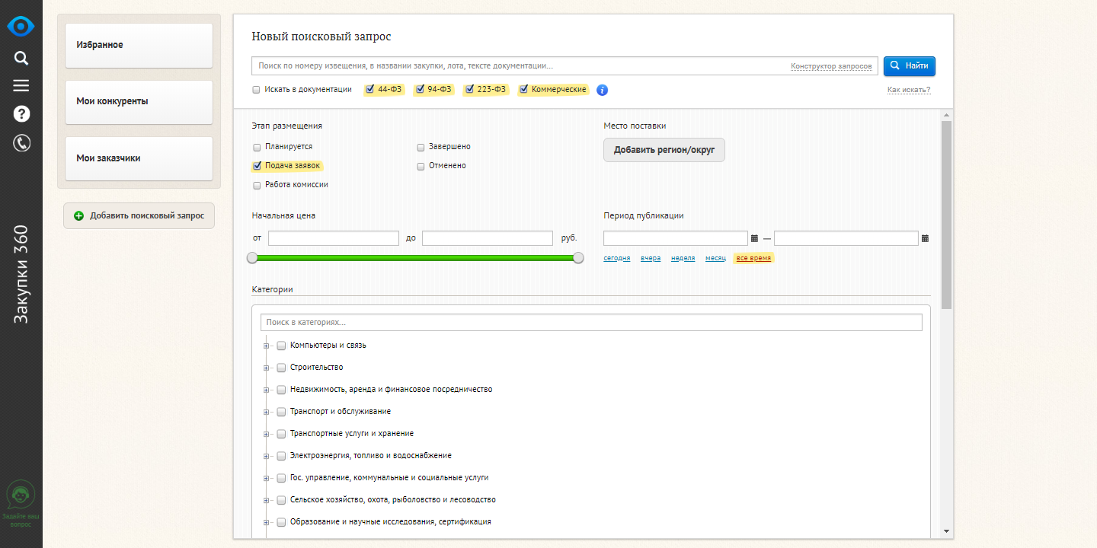Check the Работа комиссии checkbox
Viewport: 1097px width, 548px height.
(257, 185)
